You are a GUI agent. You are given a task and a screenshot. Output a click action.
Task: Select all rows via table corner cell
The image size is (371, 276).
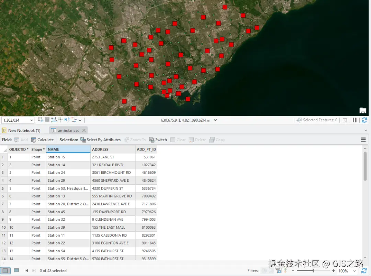[4, 149]
